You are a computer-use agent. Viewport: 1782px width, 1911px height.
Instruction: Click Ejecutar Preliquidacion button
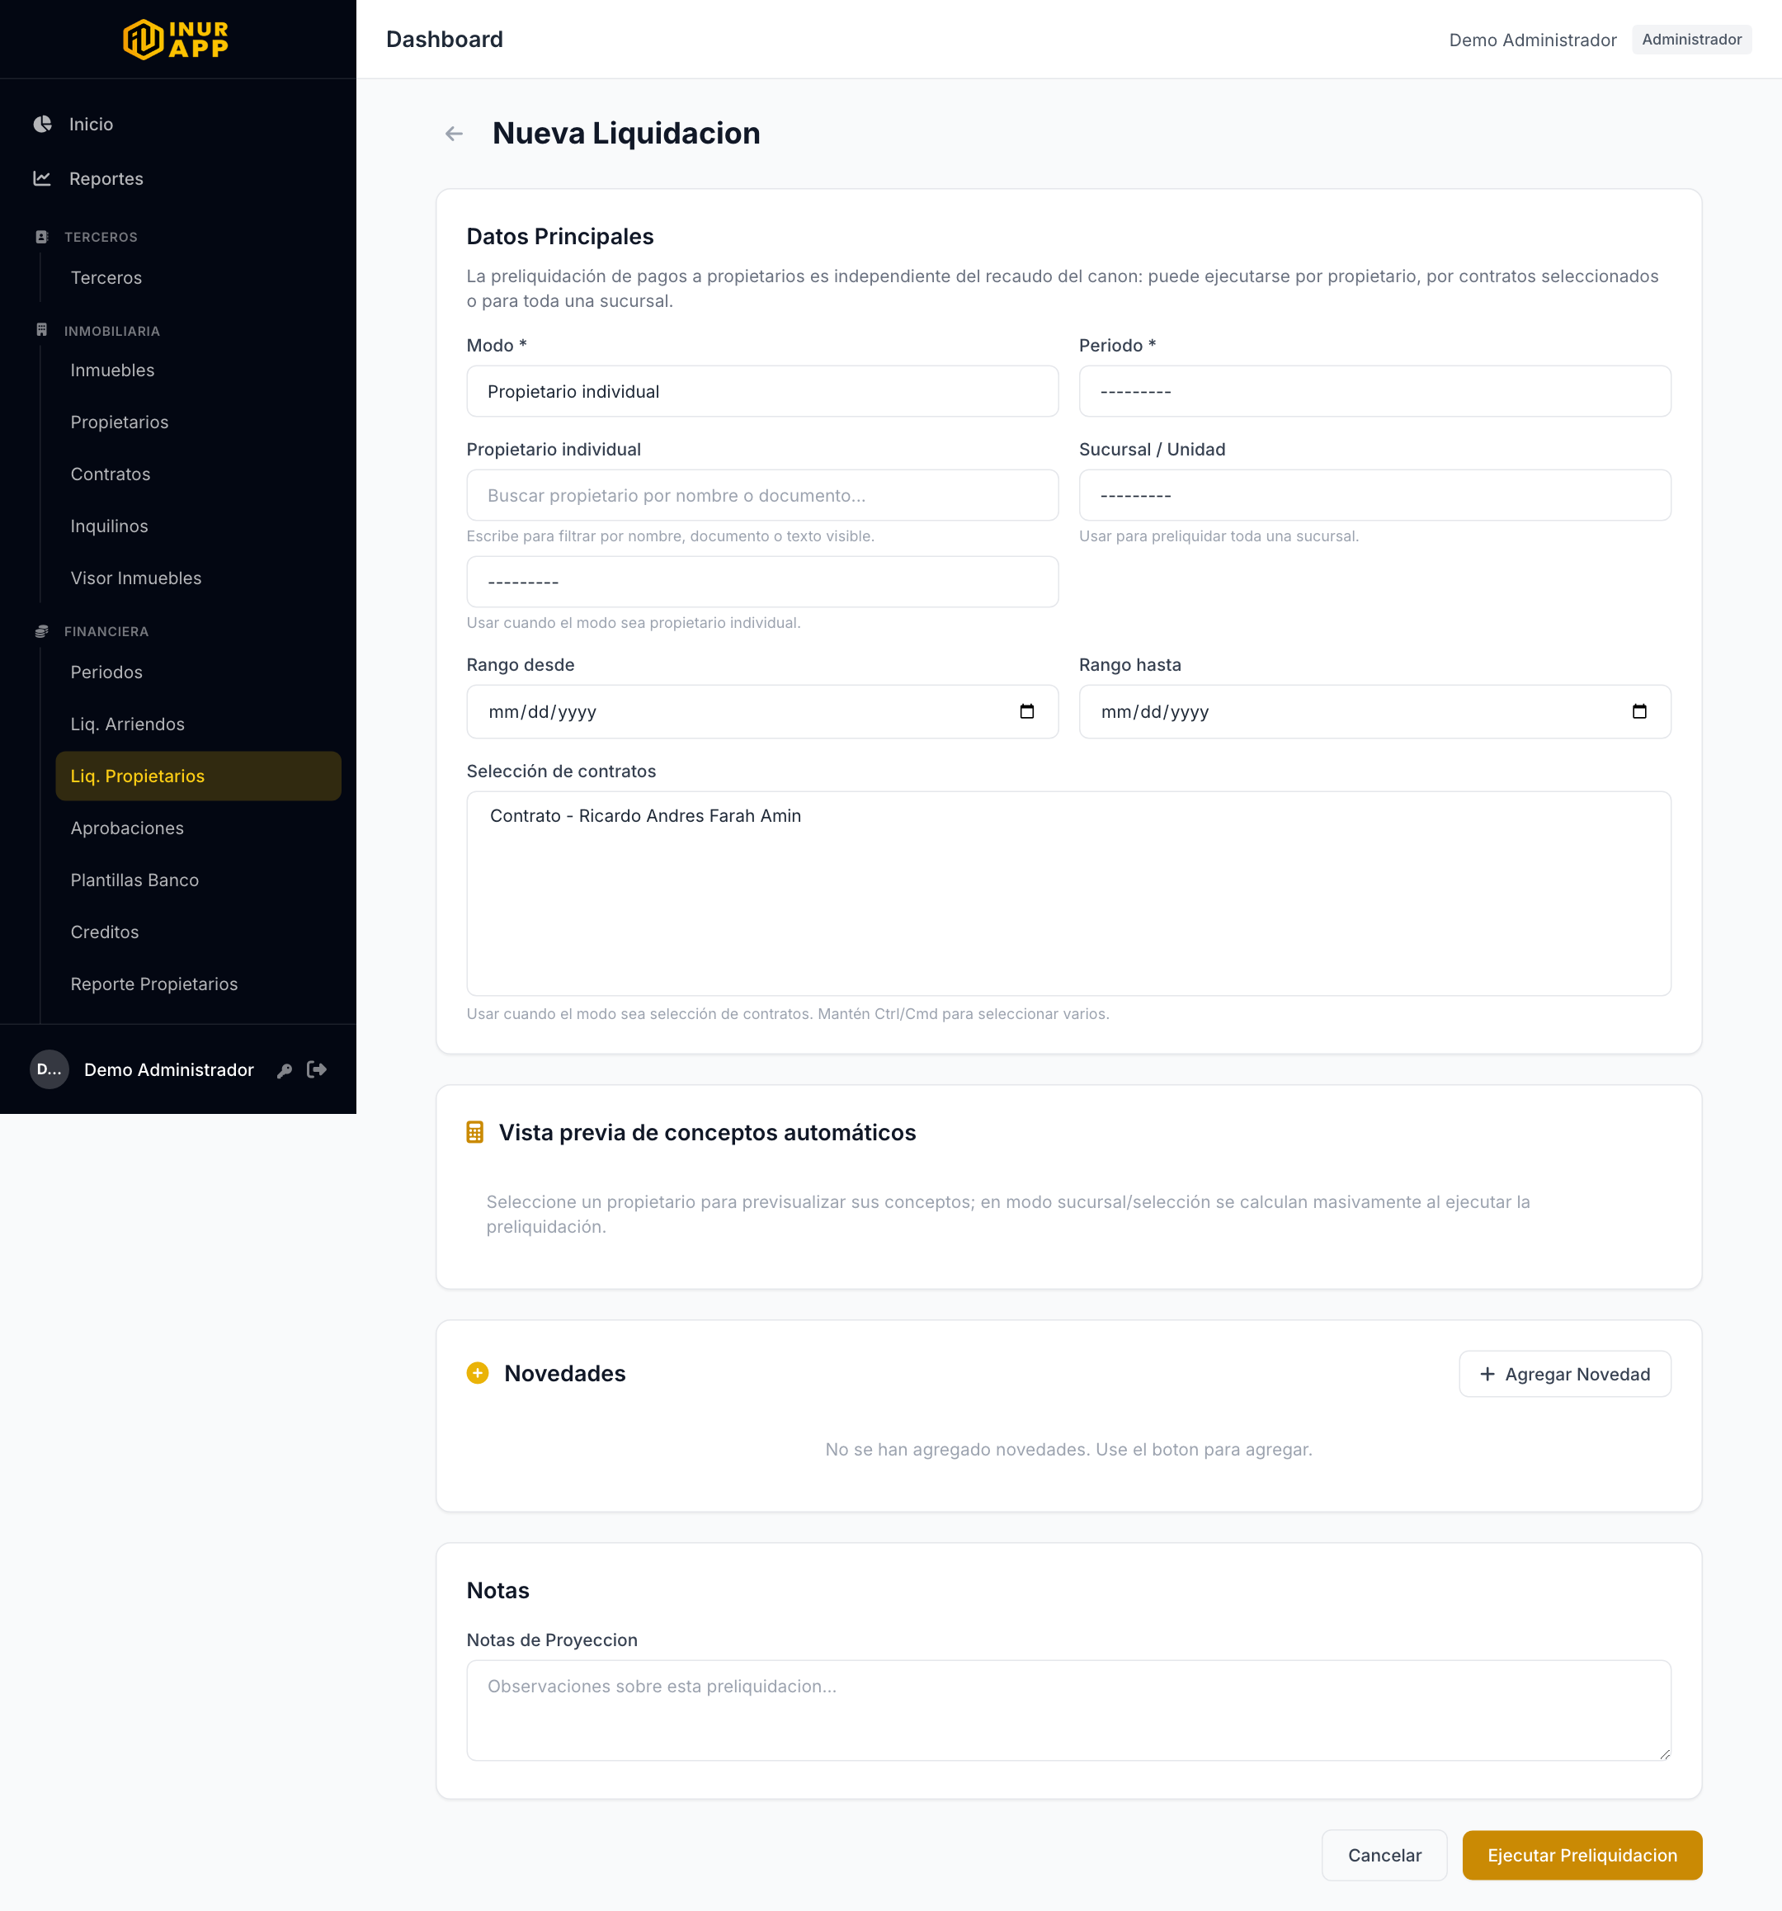click(x=1582, y=1855)
